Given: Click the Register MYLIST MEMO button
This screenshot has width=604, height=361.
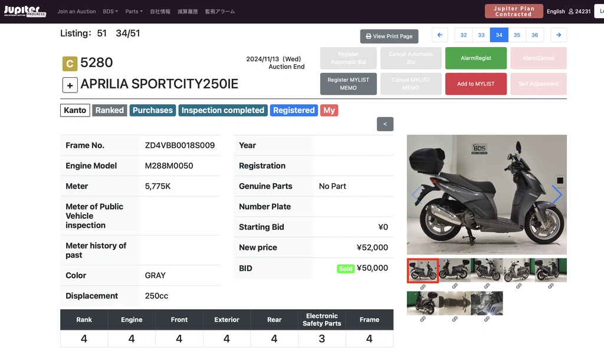Looking at the screenshot, I should pos(348,84).
